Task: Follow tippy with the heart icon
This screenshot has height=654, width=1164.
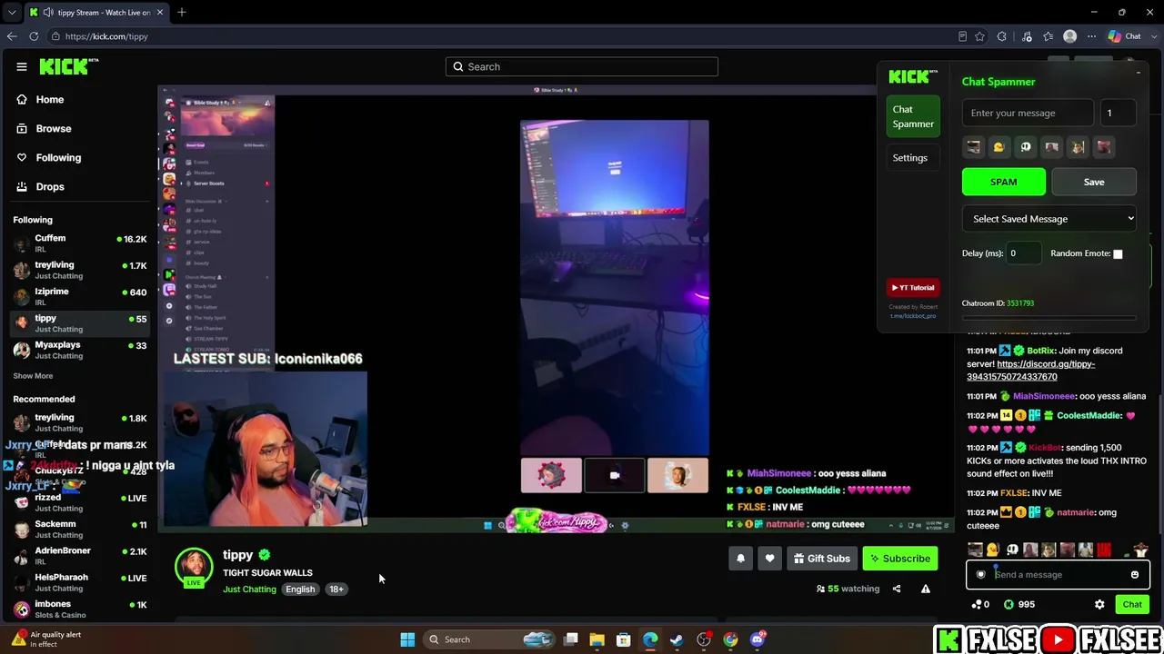Action: 769,559
